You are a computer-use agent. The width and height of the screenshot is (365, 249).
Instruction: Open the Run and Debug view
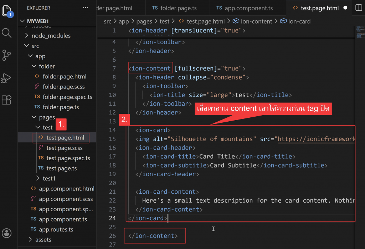7,78
